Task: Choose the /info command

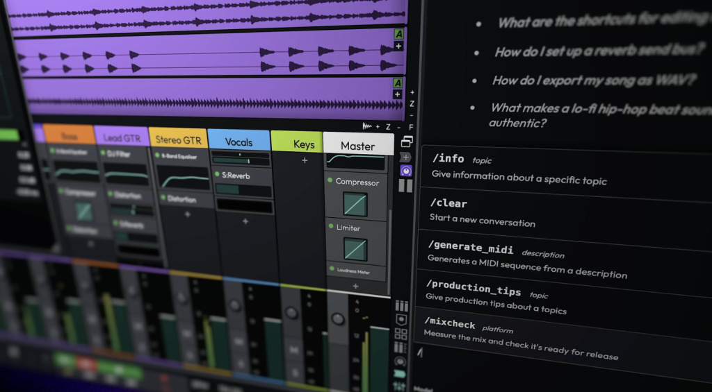Action: 566,172
